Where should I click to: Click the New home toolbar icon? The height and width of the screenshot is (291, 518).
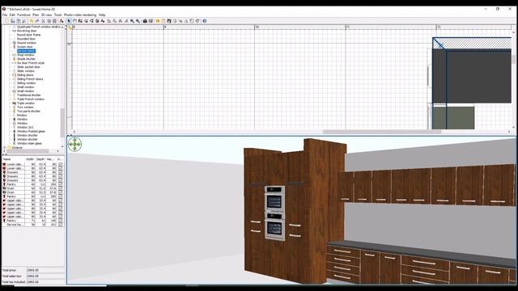point(6,21)
